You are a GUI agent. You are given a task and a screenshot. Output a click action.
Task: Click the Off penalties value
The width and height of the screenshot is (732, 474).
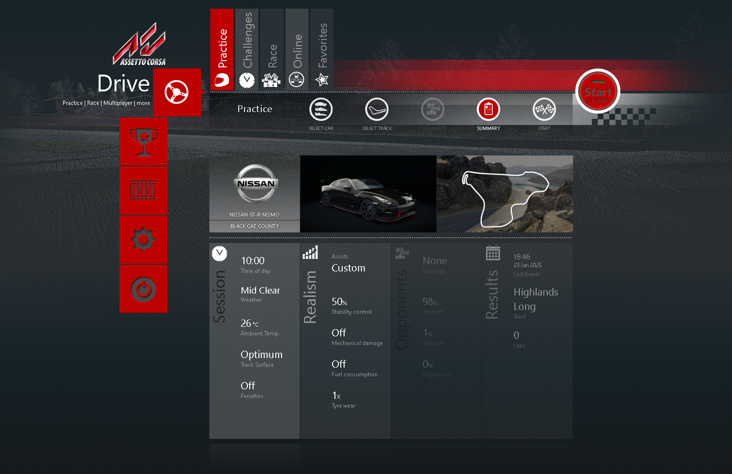click(x=248, y=386)
